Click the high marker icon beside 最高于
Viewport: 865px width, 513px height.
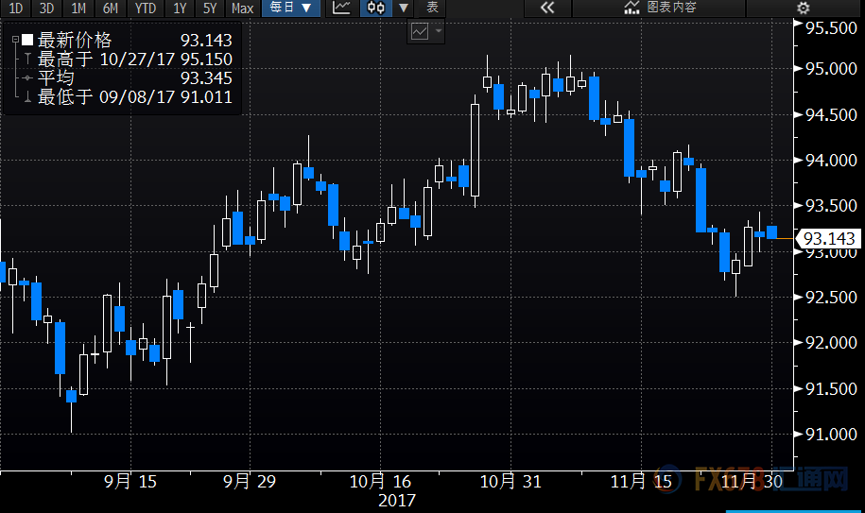point(27,60)
